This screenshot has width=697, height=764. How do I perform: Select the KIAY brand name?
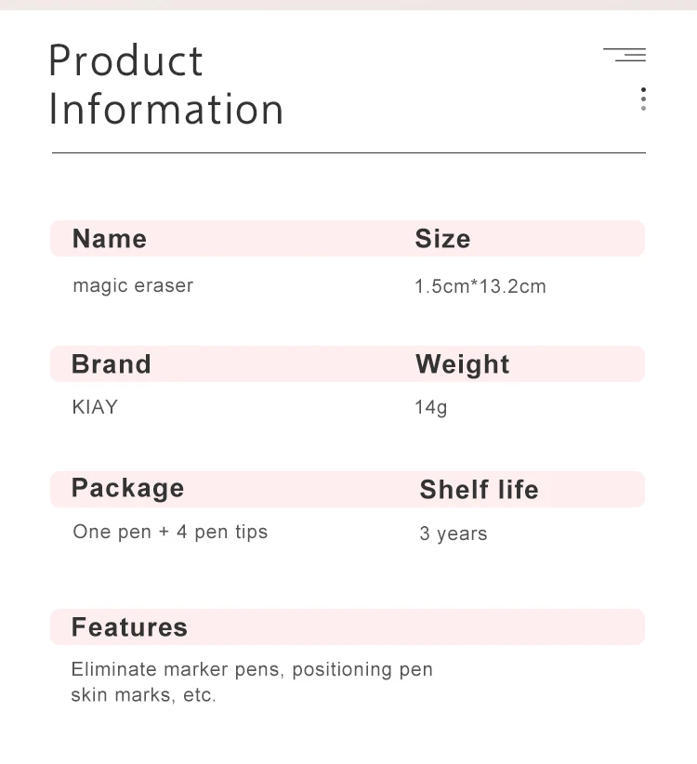[95, 407]
